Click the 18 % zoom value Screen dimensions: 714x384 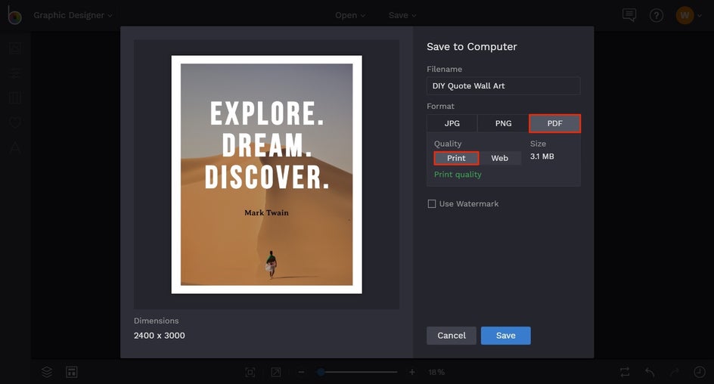point(436,372)
